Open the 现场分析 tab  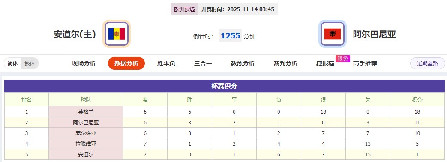click(x=84, y=63)
